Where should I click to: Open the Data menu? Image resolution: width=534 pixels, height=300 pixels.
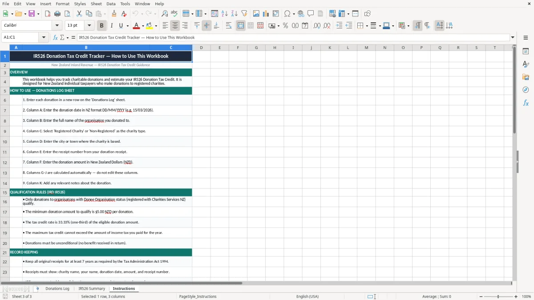pyautogui.click(x=111, y=4)
